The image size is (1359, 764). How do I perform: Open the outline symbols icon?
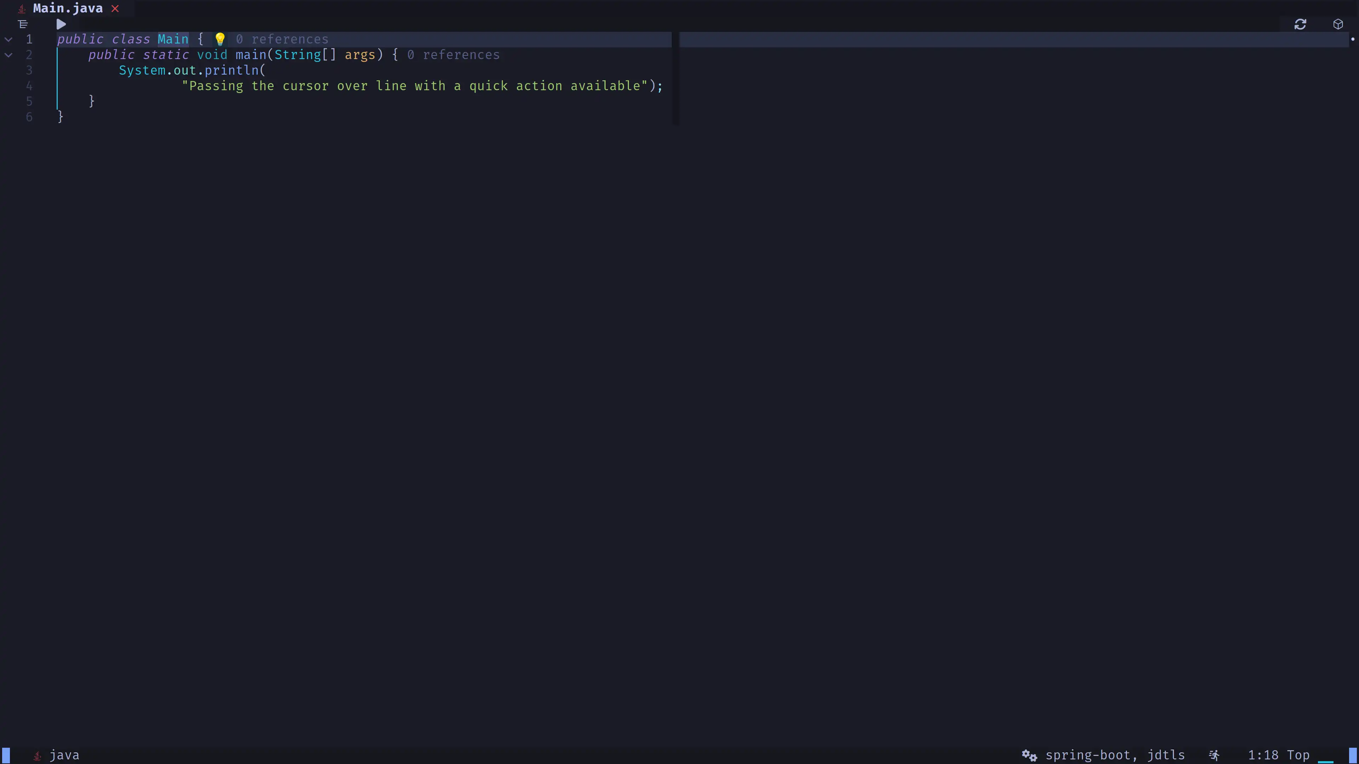(23, 24)
